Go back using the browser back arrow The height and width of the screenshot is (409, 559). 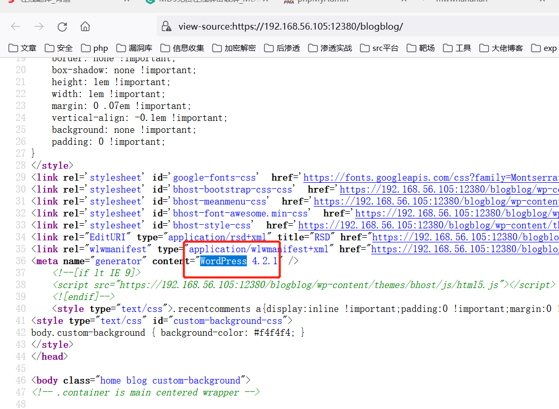(x=16, y=26)
